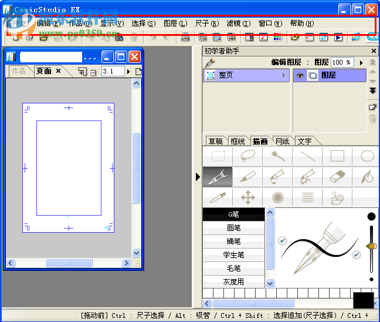Viewport: 380px width, 322px height.
Task: Click the blue play-arrow toolbar icon
Action: [x=338, y=37]
